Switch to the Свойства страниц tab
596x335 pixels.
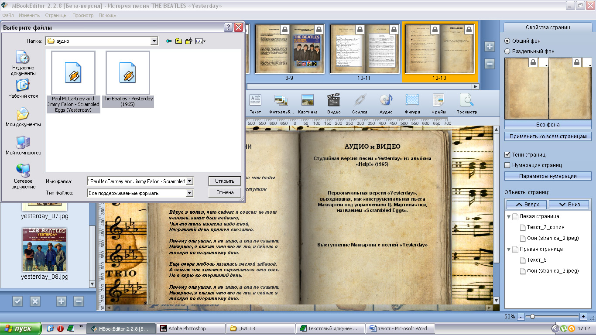[x=548, y=27]
